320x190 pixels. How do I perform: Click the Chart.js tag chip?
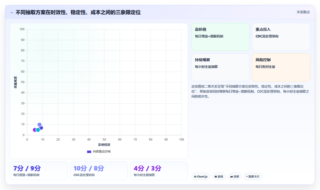tap(201, 177)
